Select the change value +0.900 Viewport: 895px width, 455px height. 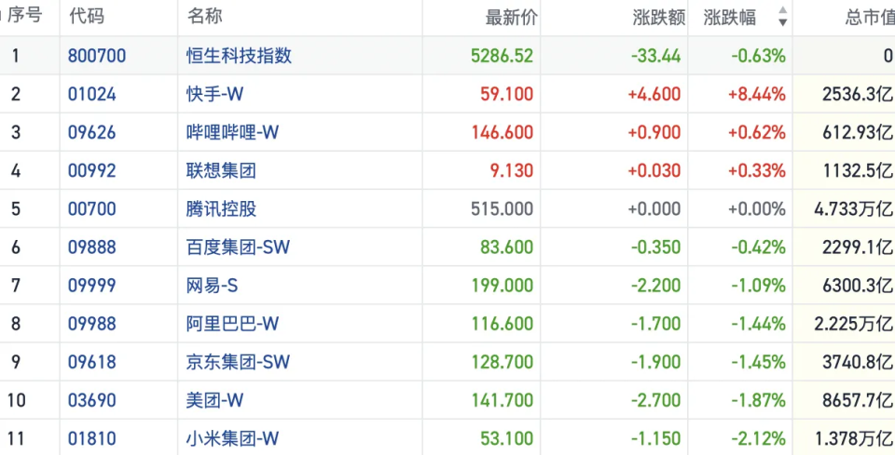(654, 132)
